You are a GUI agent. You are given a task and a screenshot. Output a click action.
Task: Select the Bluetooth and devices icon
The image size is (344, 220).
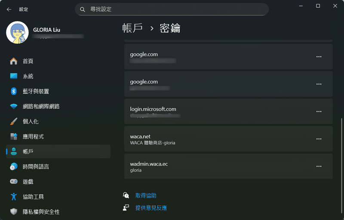14,91
